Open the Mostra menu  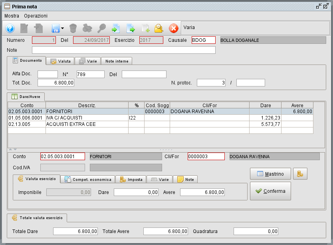(x=12, y=16)
